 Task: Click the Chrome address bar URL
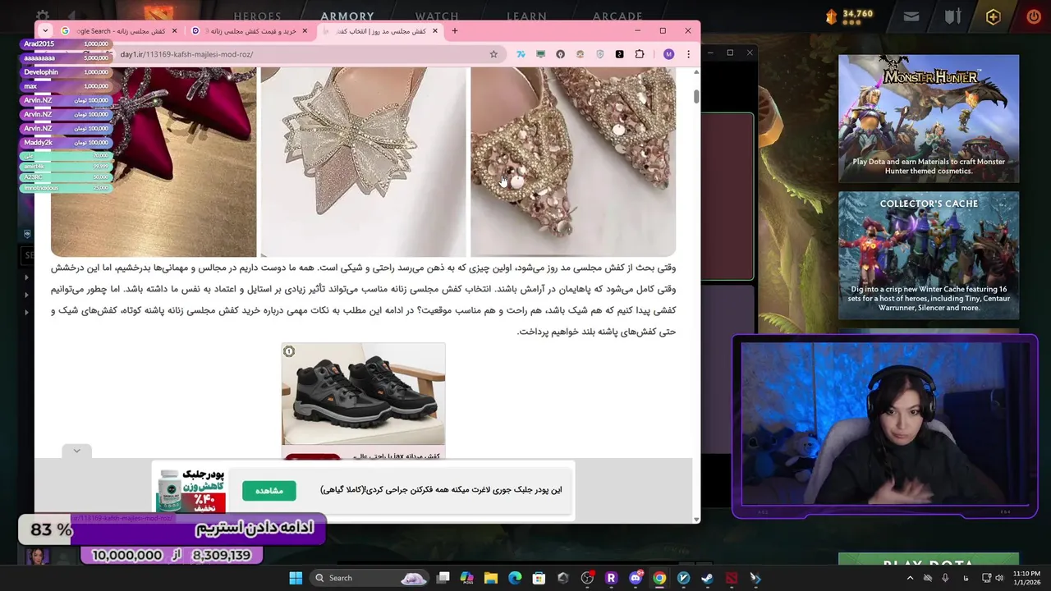point(186,54)
